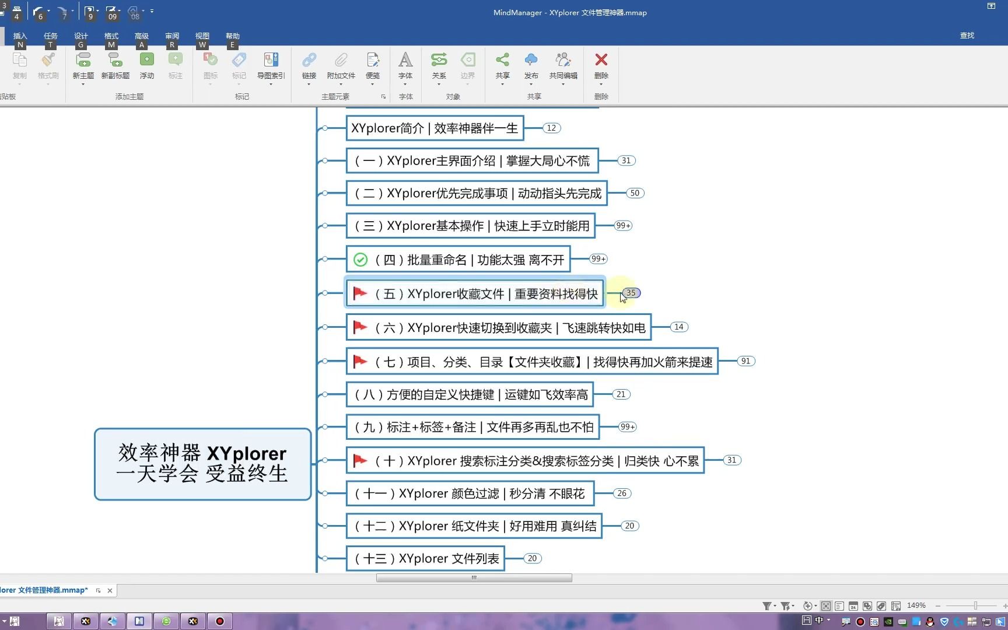
Task: Collapse the (三)XYplorer基本操作 branch node circle
Action: [x=324, y=226]
